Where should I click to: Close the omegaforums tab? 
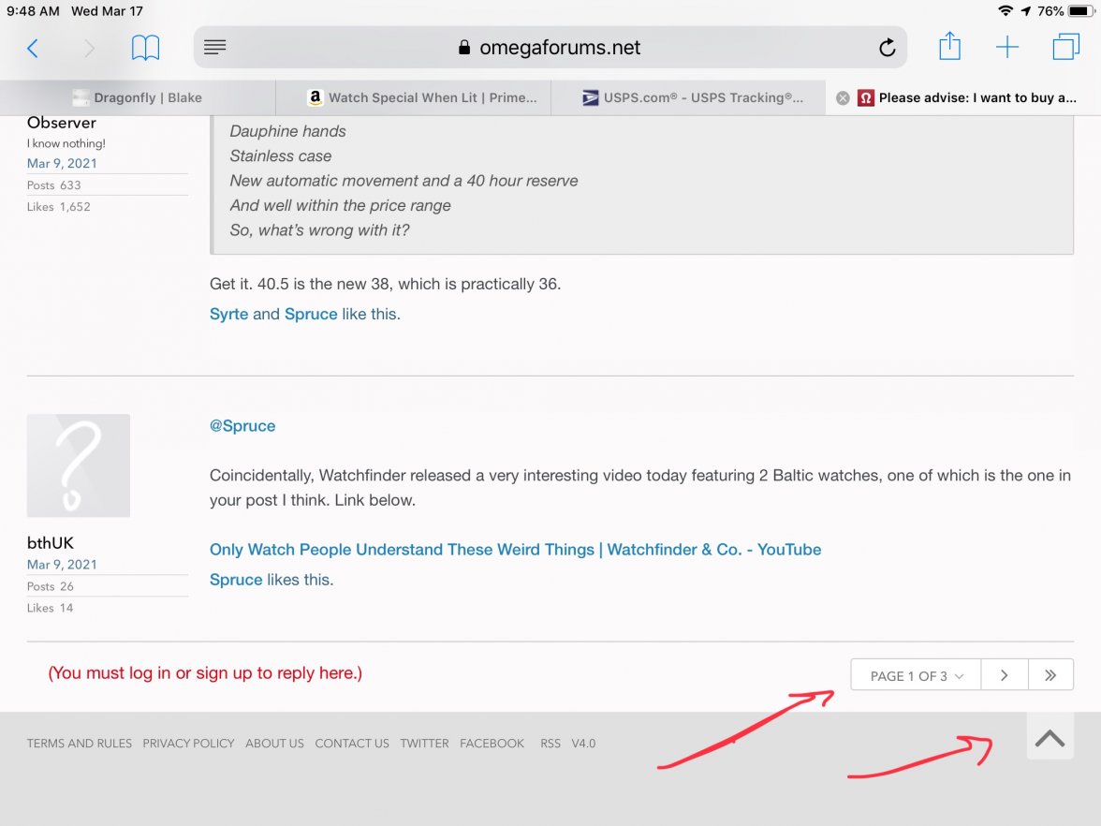(x=843, y=97)
